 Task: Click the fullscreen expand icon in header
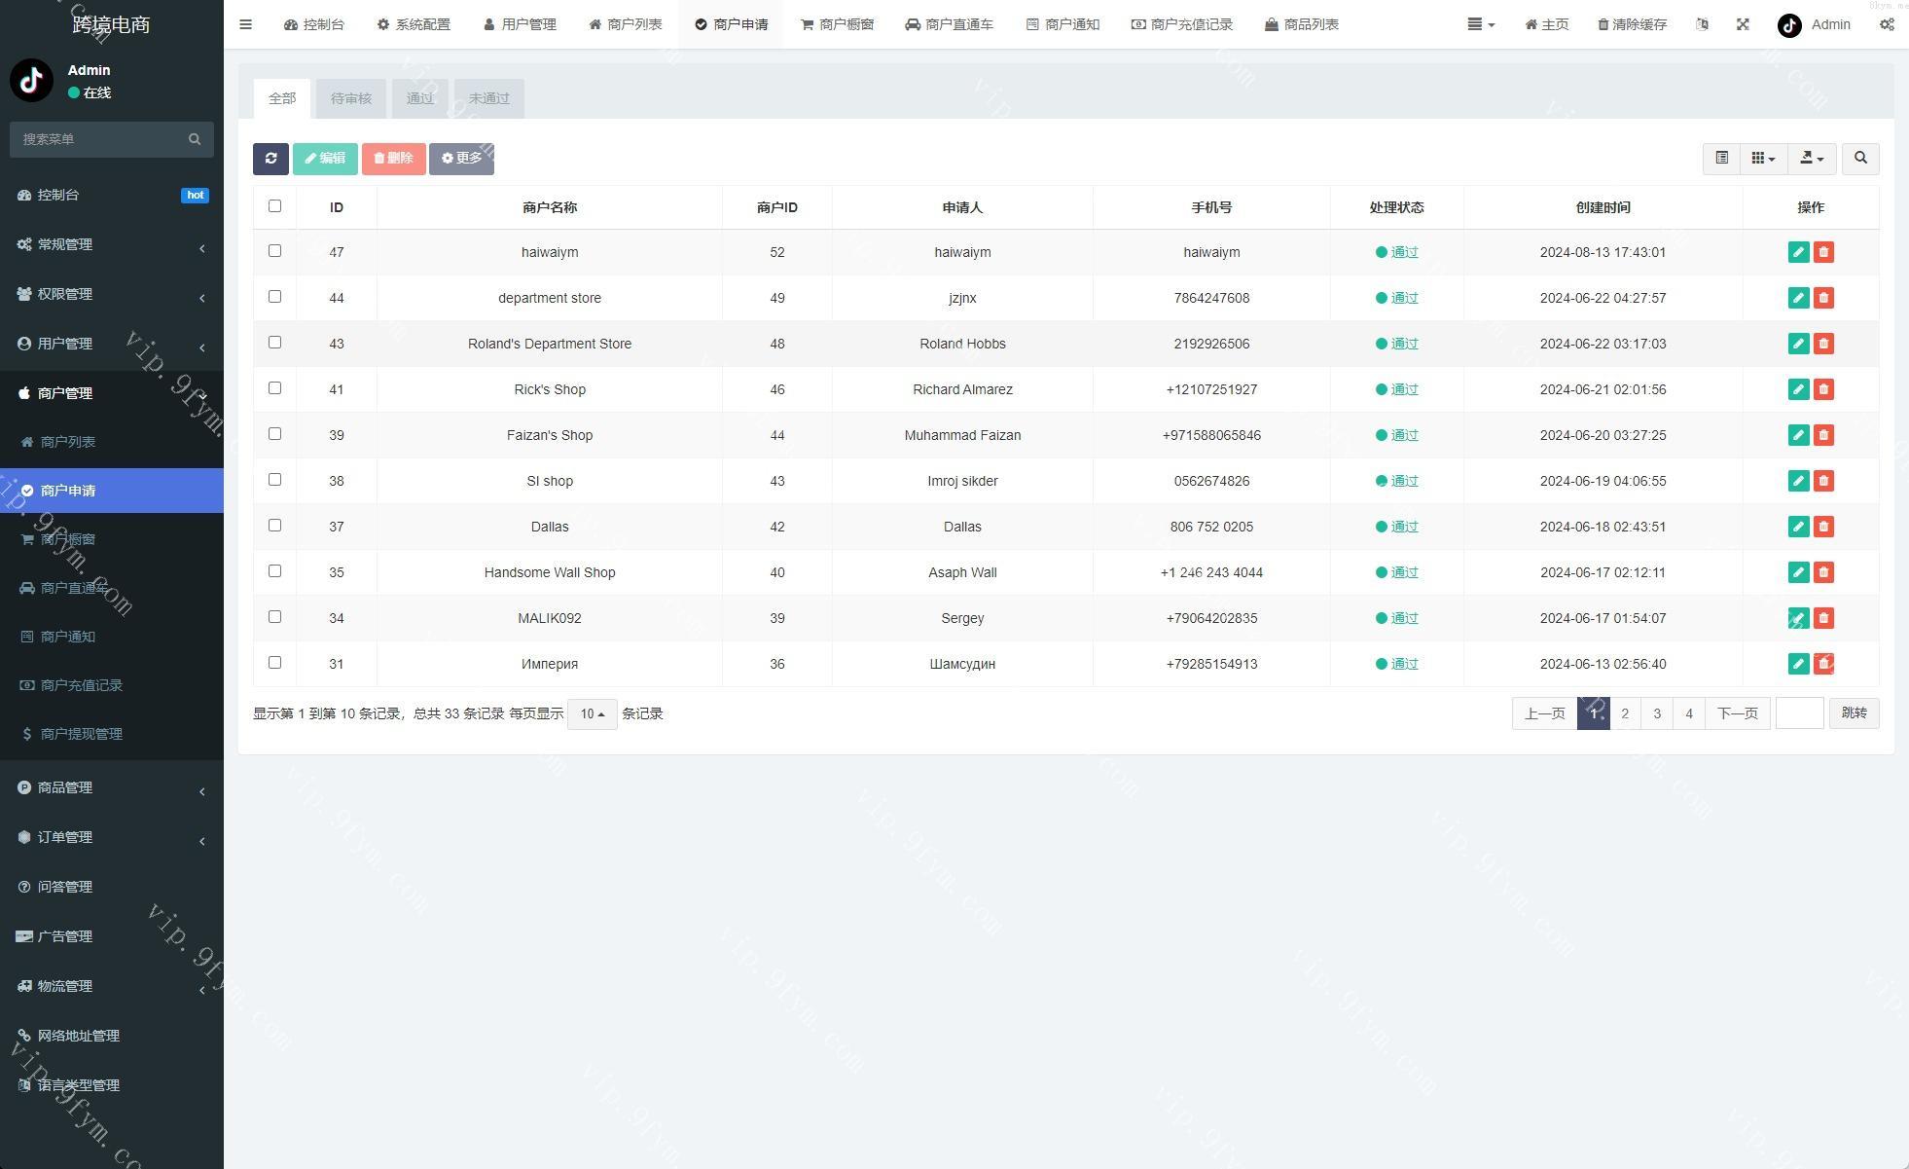(x=1743, y=24)
